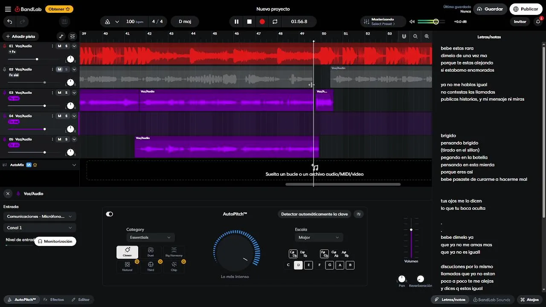Screen dimensions: 546x307
Task: Solo track 04 Voz/Audio
Action: [67, 116]
